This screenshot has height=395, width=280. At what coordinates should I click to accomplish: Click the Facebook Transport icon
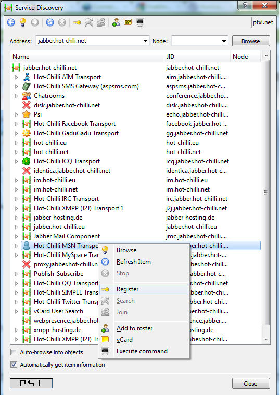coord(27,124)
